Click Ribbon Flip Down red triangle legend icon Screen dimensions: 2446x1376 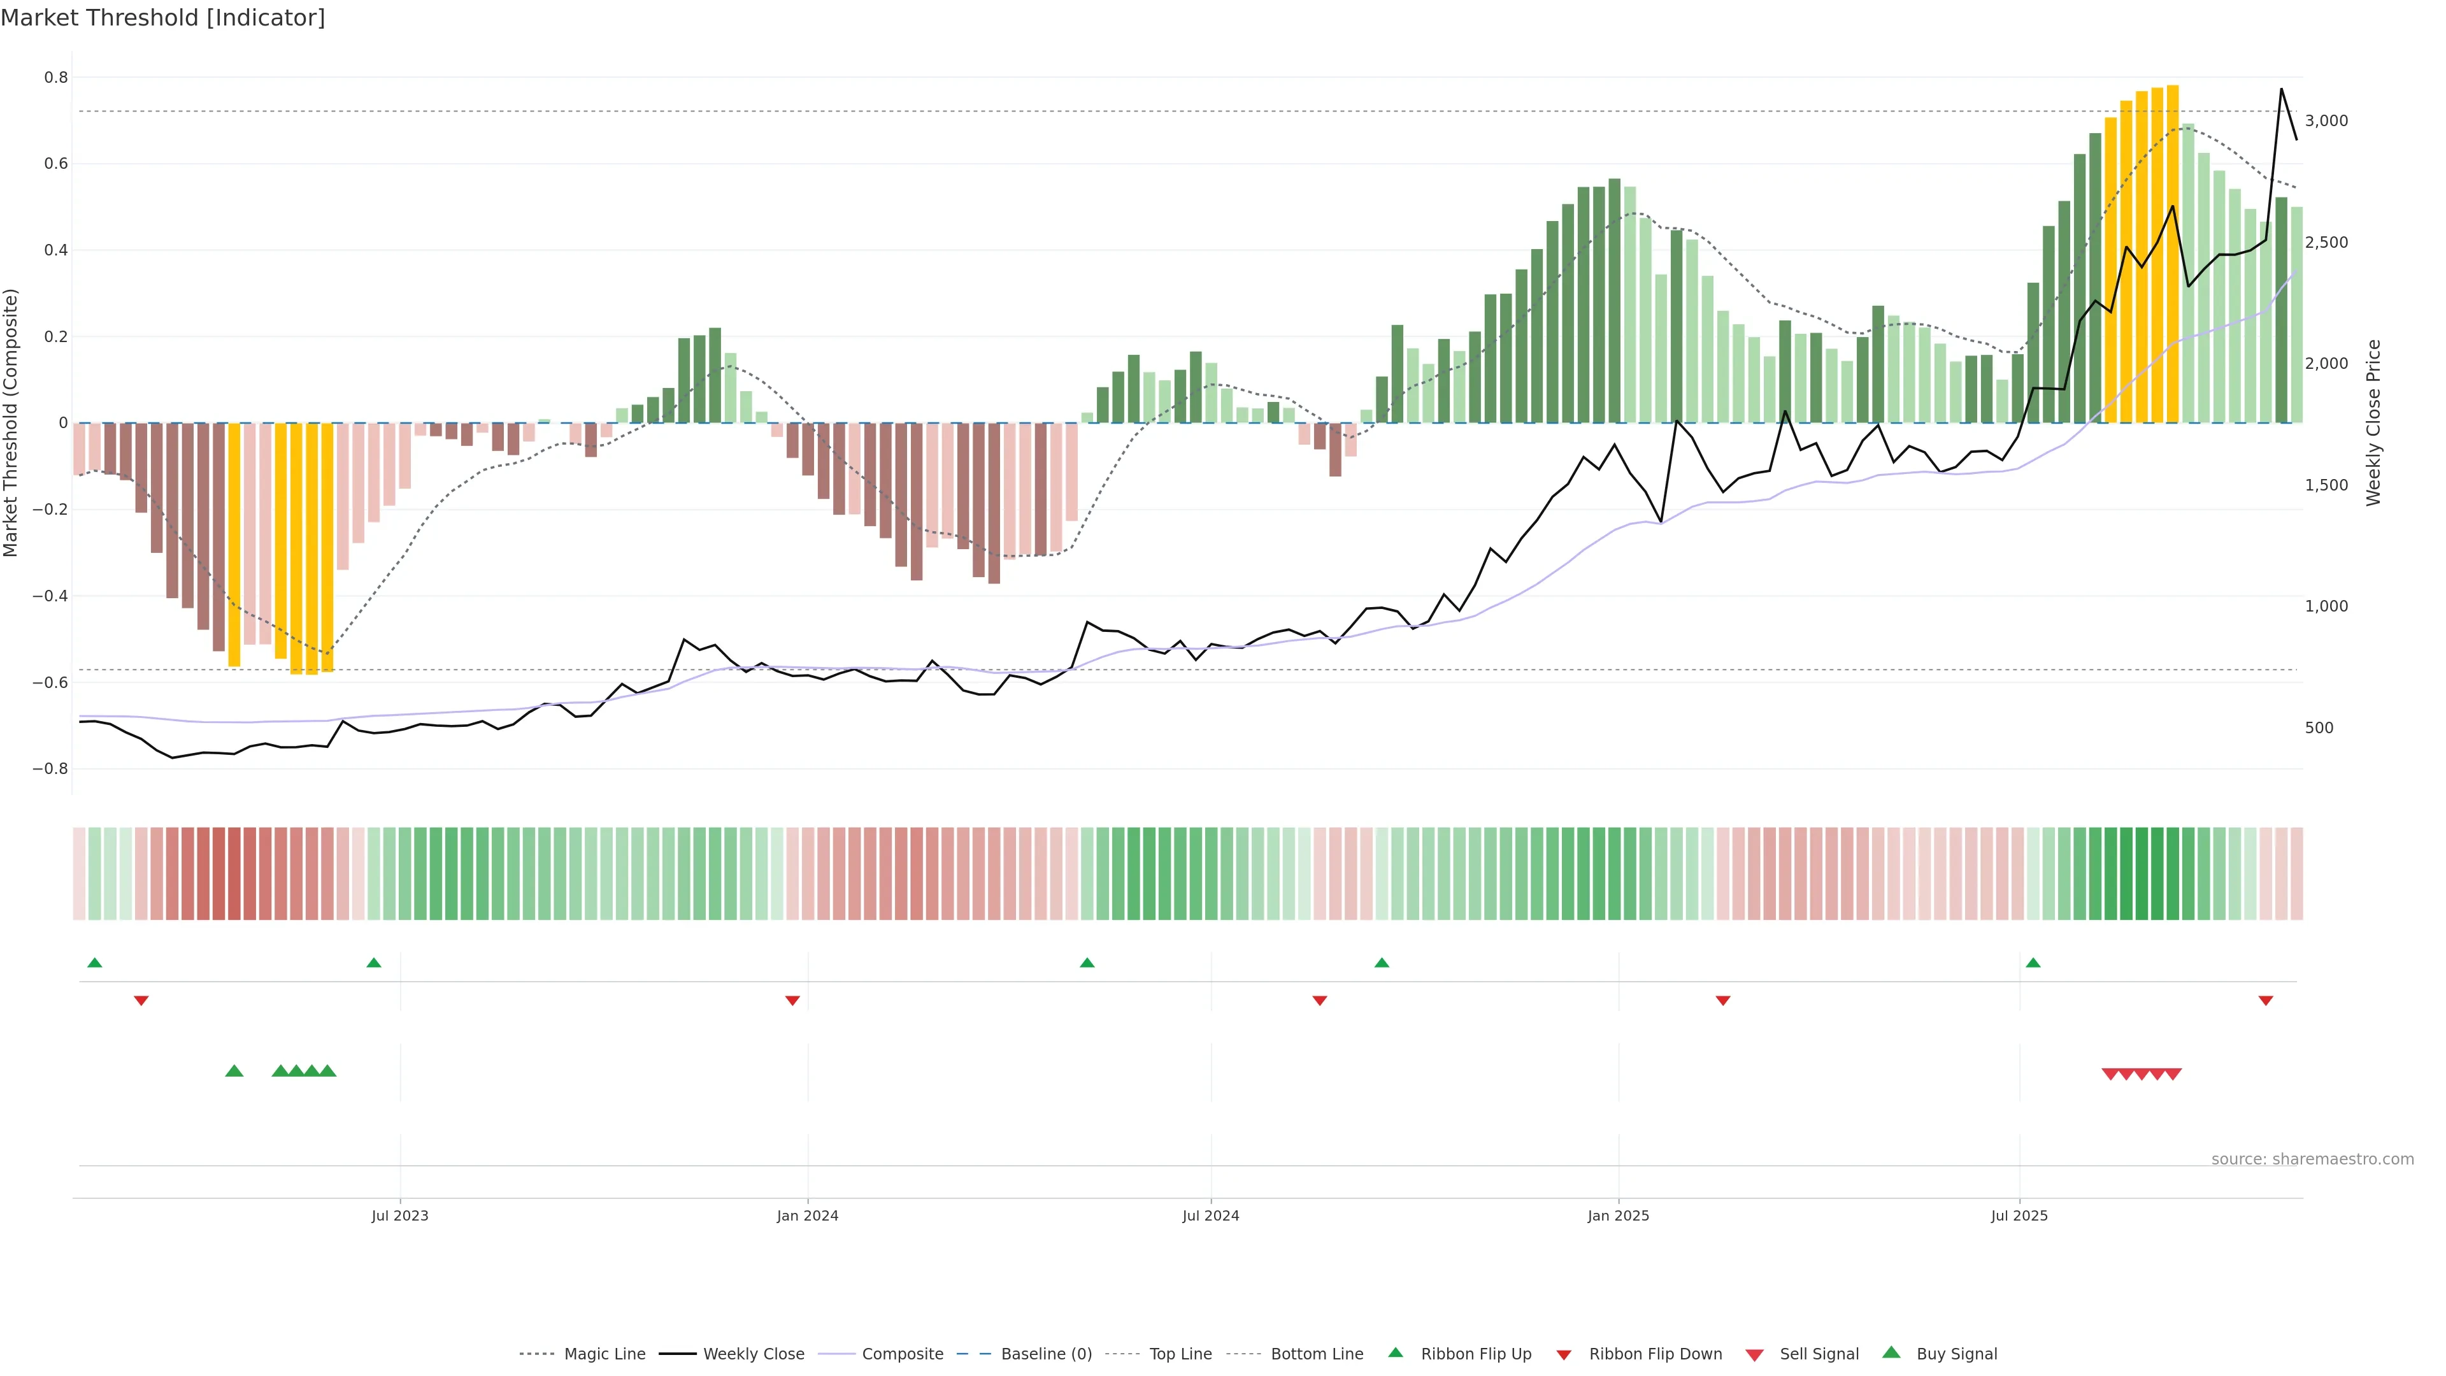pyautogui.click(x=1564, y=1355)
